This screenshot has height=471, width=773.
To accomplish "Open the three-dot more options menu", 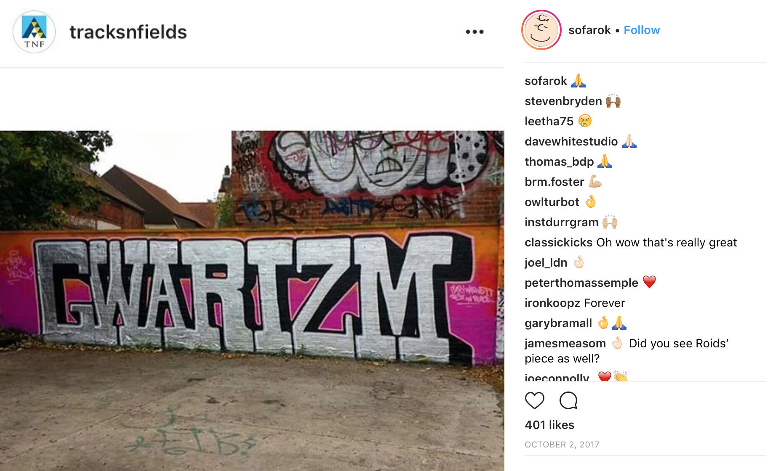I will 474,32.
